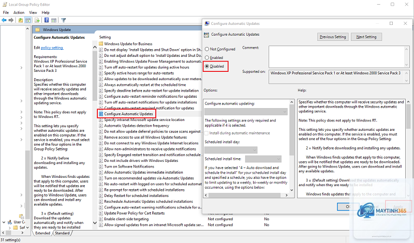Click the User Configuration tree node icon
The image size is (414, 243).
point(10,222)
